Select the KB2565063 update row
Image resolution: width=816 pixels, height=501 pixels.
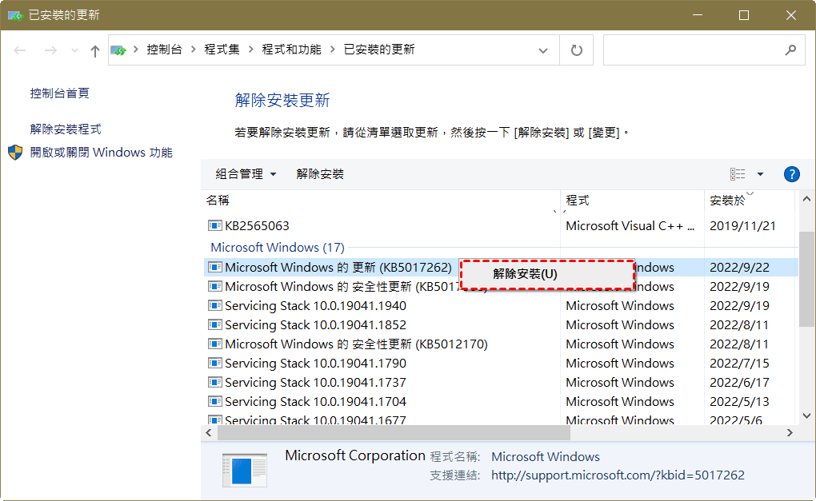[499, 226]
